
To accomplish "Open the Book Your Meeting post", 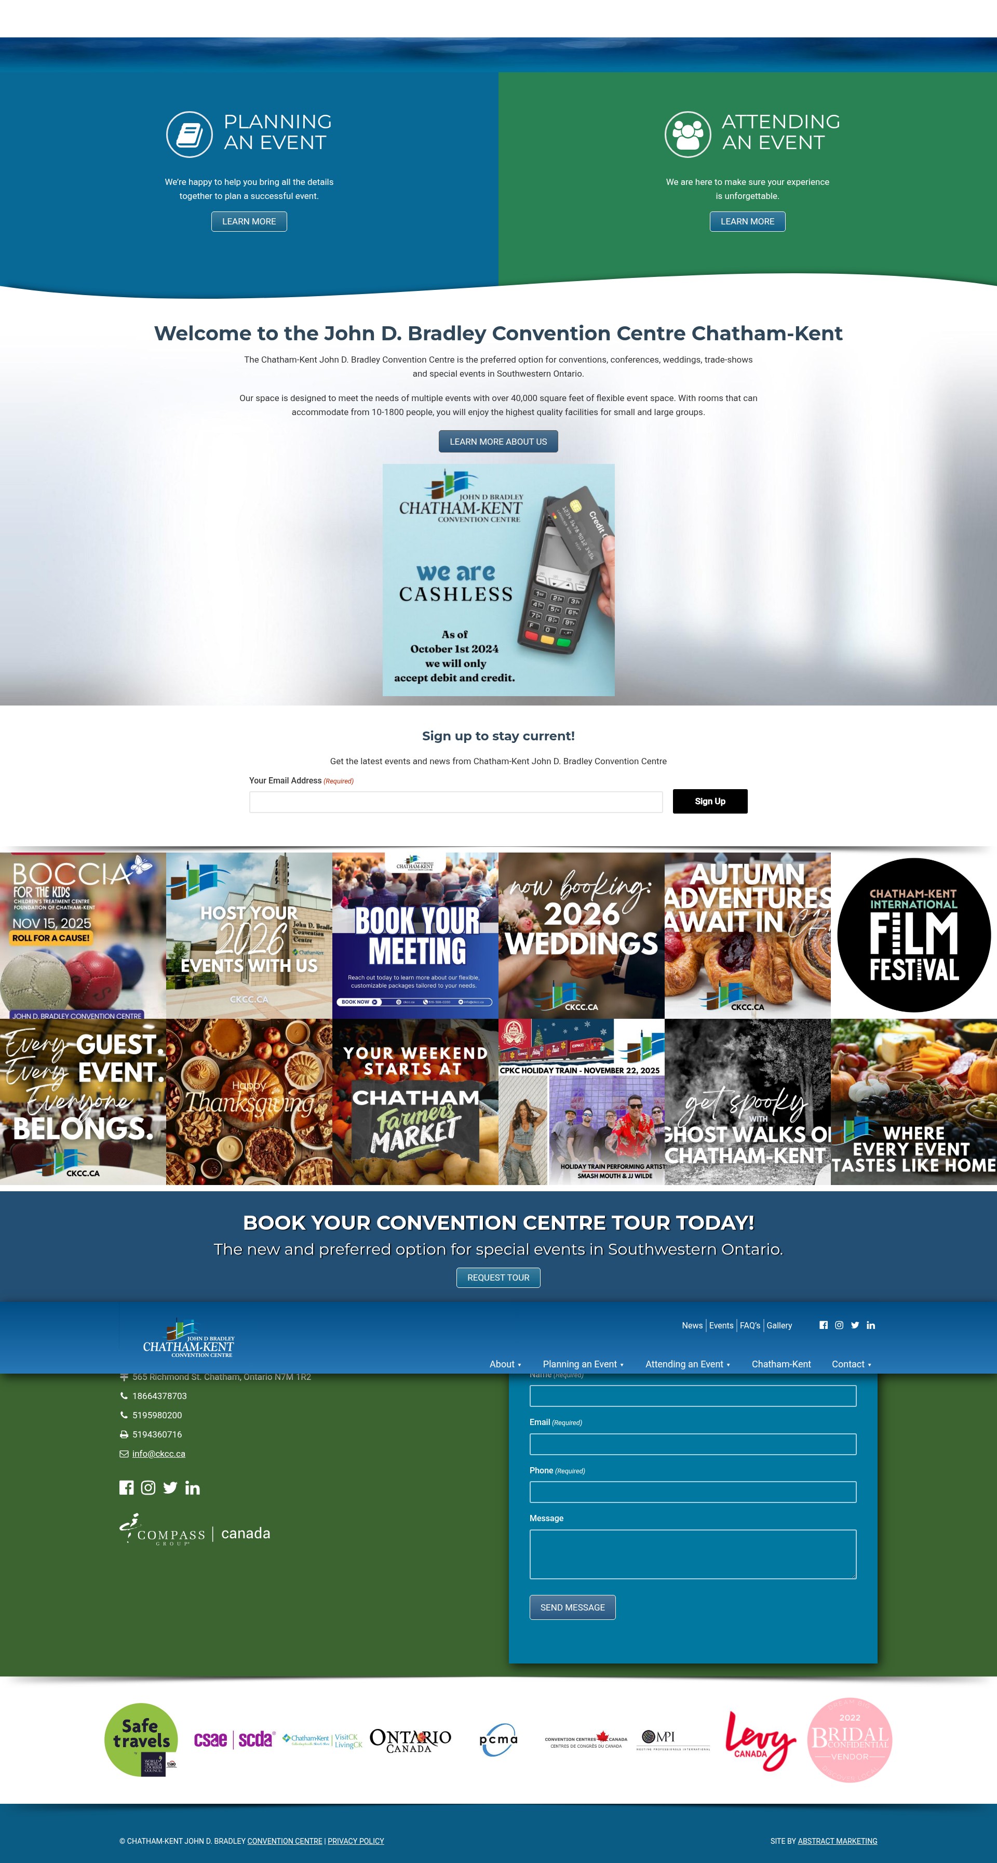I will coord(415,935).
